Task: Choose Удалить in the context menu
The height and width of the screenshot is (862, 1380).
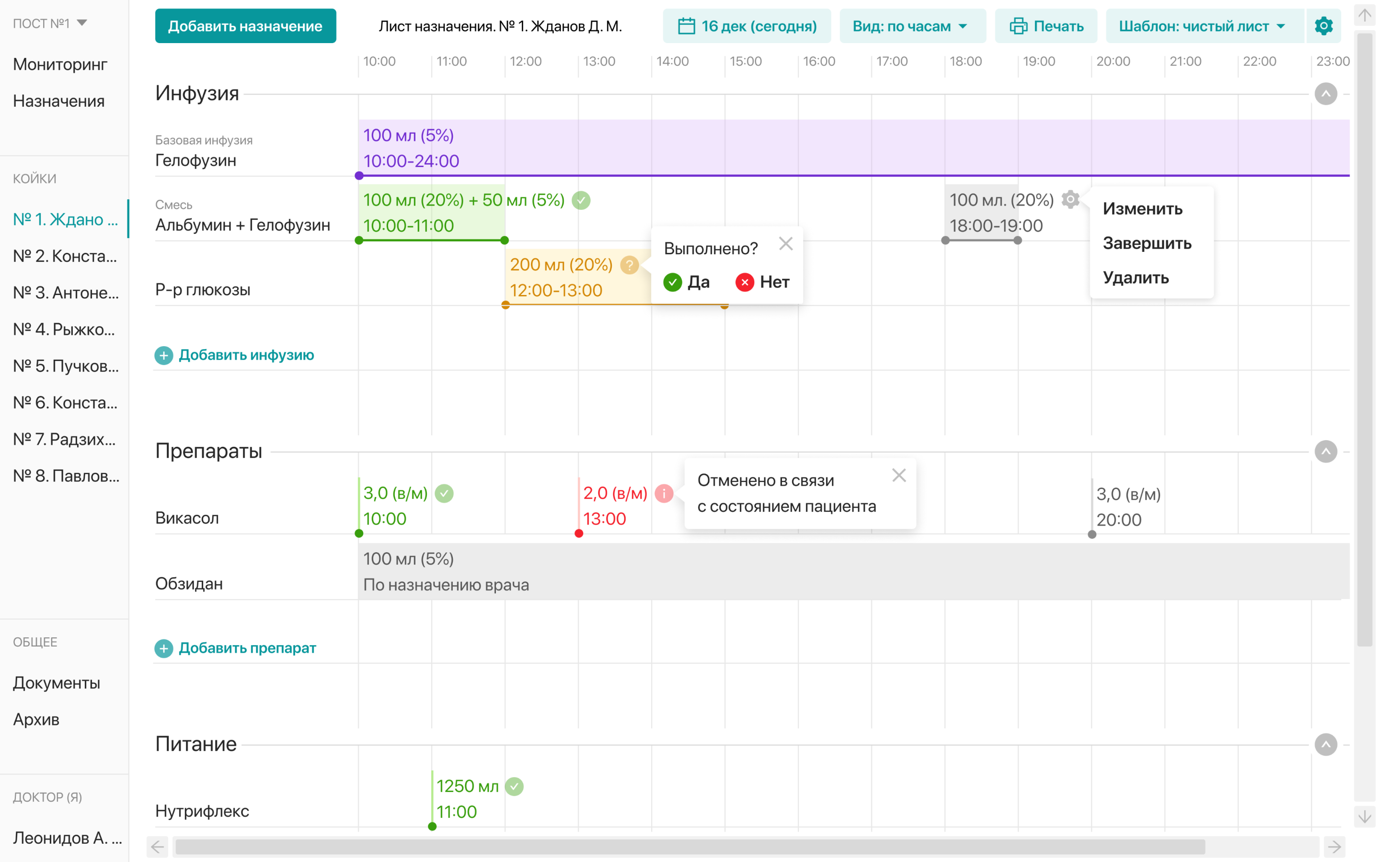Action: coord(1135,278)
